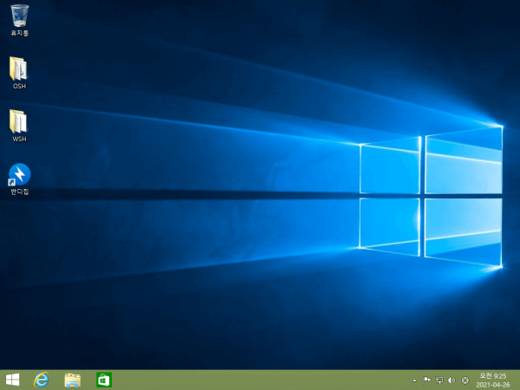Open the volume speaker tray icon
This screenshot has width=520, height=390.
(452, 380)
